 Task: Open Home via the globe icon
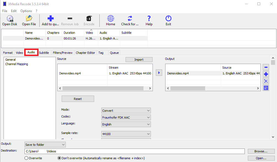coord(110,19)
